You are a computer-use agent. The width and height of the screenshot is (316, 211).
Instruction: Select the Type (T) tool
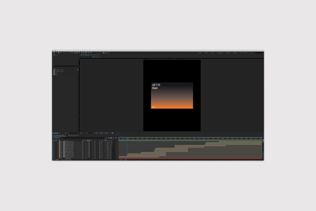pyautogui.click(x=79, y=53)
